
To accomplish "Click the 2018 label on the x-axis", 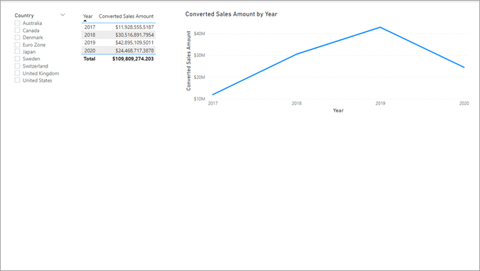I will click(x=297, y=104).
